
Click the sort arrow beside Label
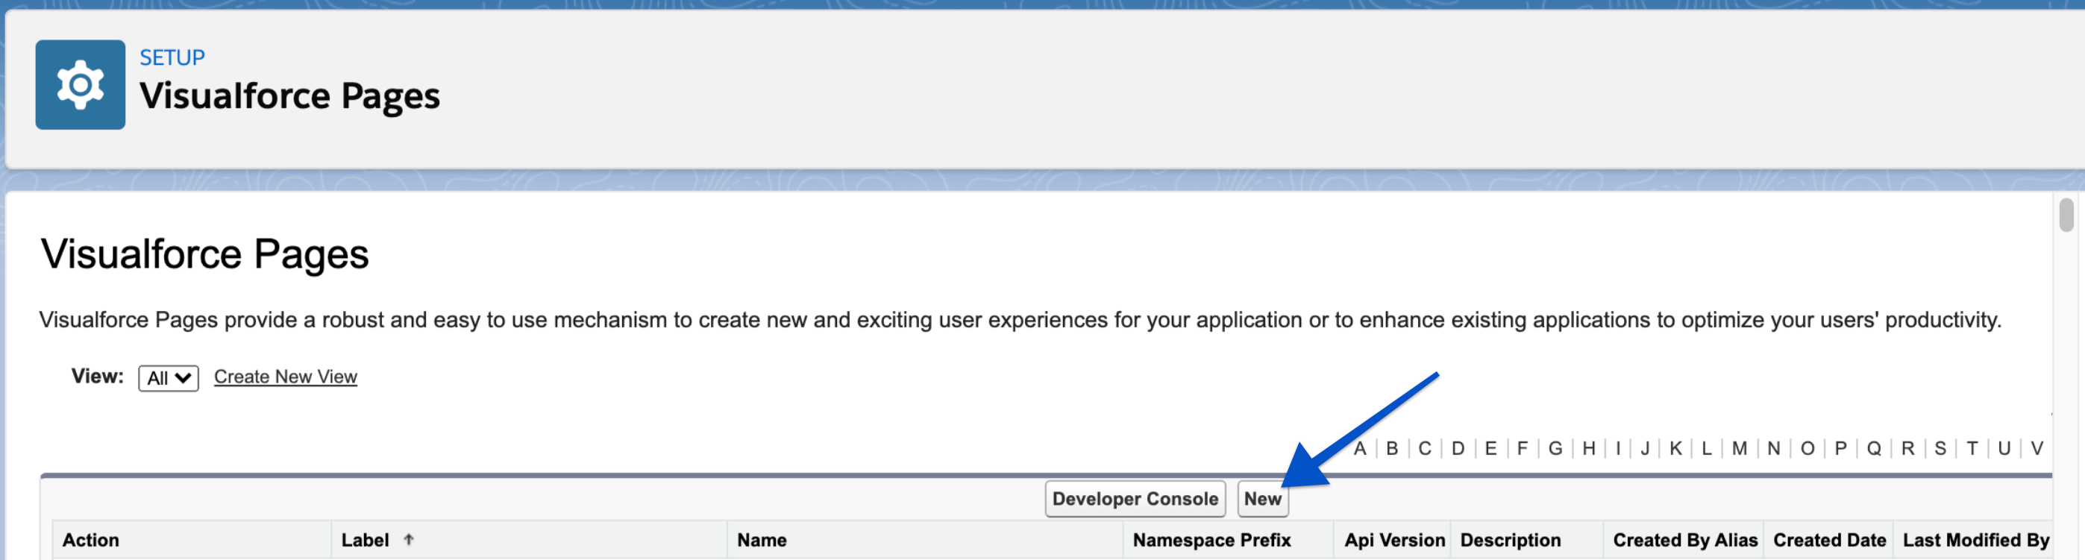[409, 539]
